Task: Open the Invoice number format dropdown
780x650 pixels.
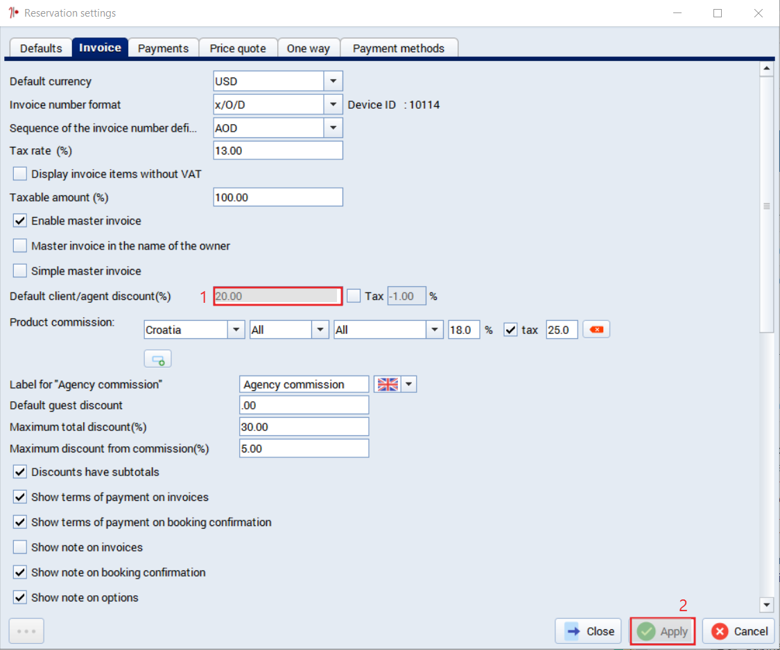Action: click(x=333, y=105)
